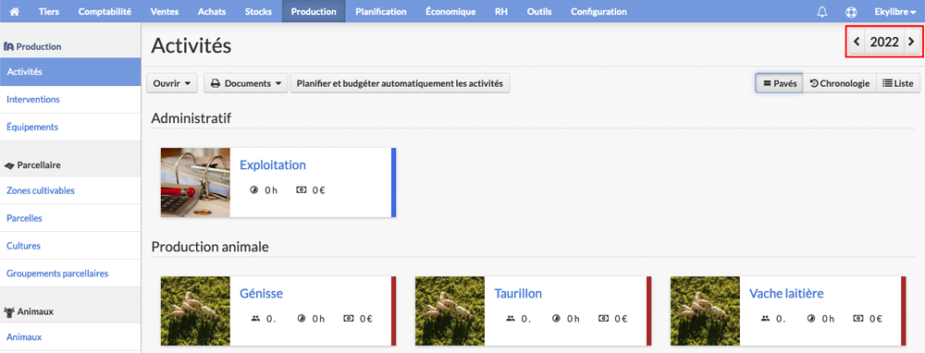925x353 pixels.
Task: Open the Vache laitière activity
Action: [x=786, y=293]
